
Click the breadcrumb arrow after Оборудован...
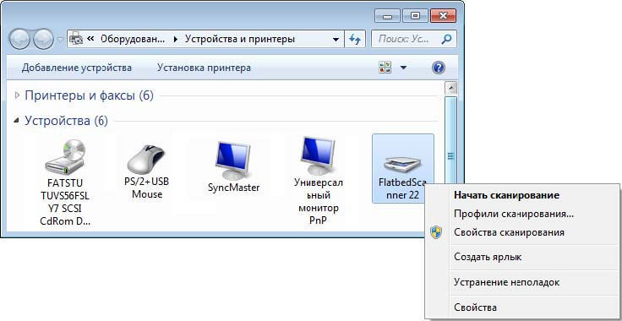click(x=175, y=39)
